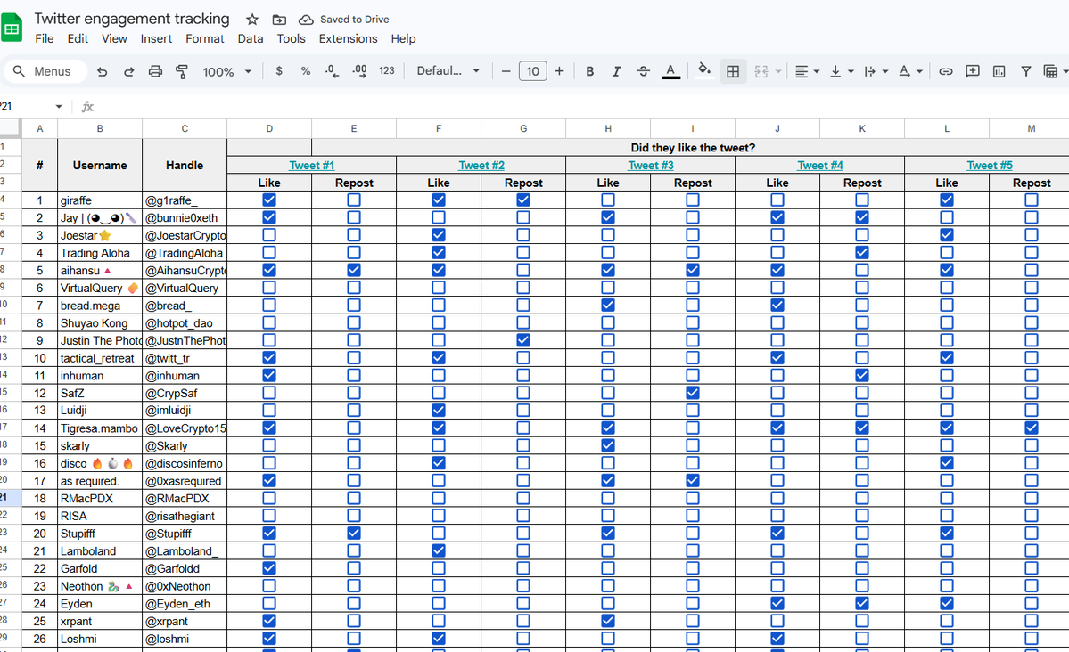Apply currency format with dollar icon
The image size is (1069, 652).
(x=279, y=71)
